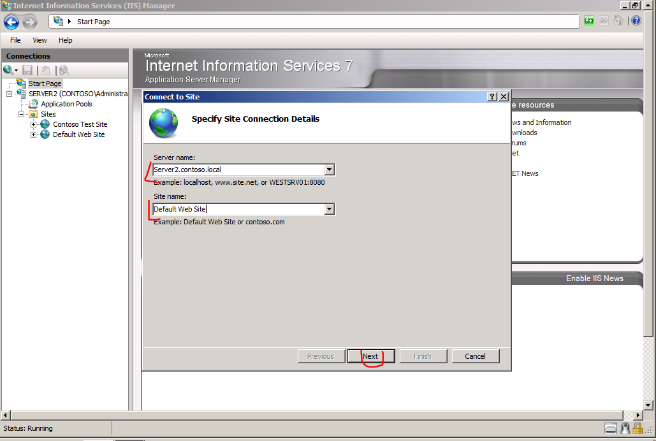Close the Connect to Site dialog

pyautogui.click(x=504, y=97)
